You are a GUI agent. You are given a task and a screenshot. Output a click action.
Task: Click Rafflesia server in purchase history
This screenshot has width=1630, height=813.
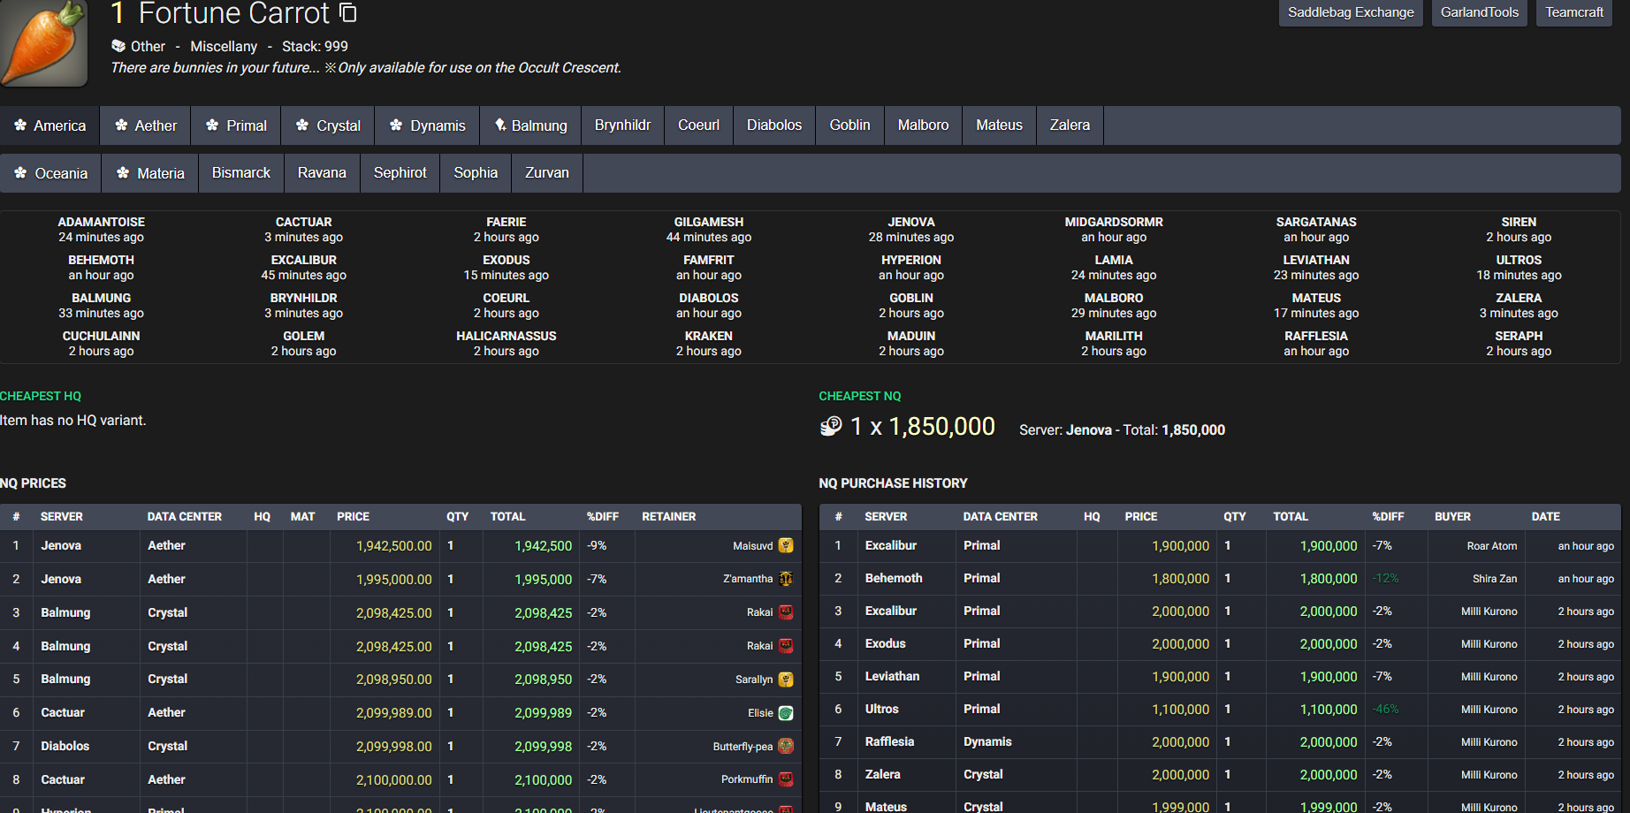click(889, 741)
